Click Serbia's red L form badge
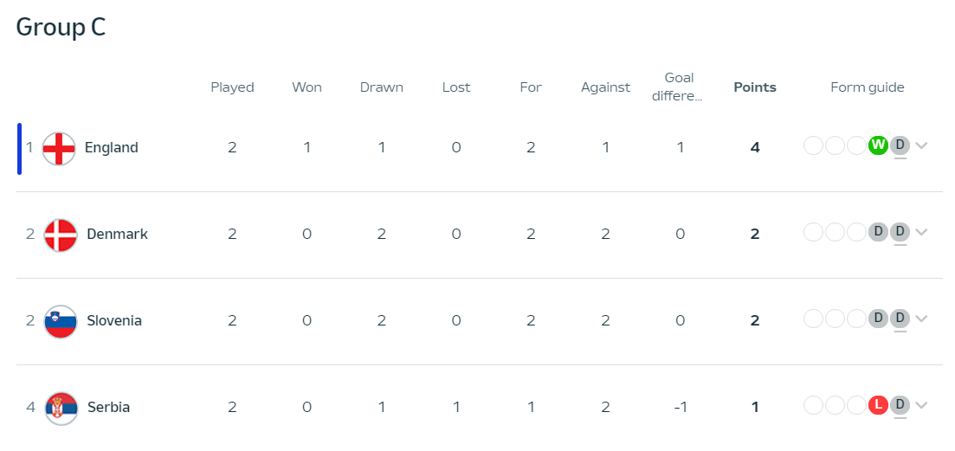 coord(878,405)
